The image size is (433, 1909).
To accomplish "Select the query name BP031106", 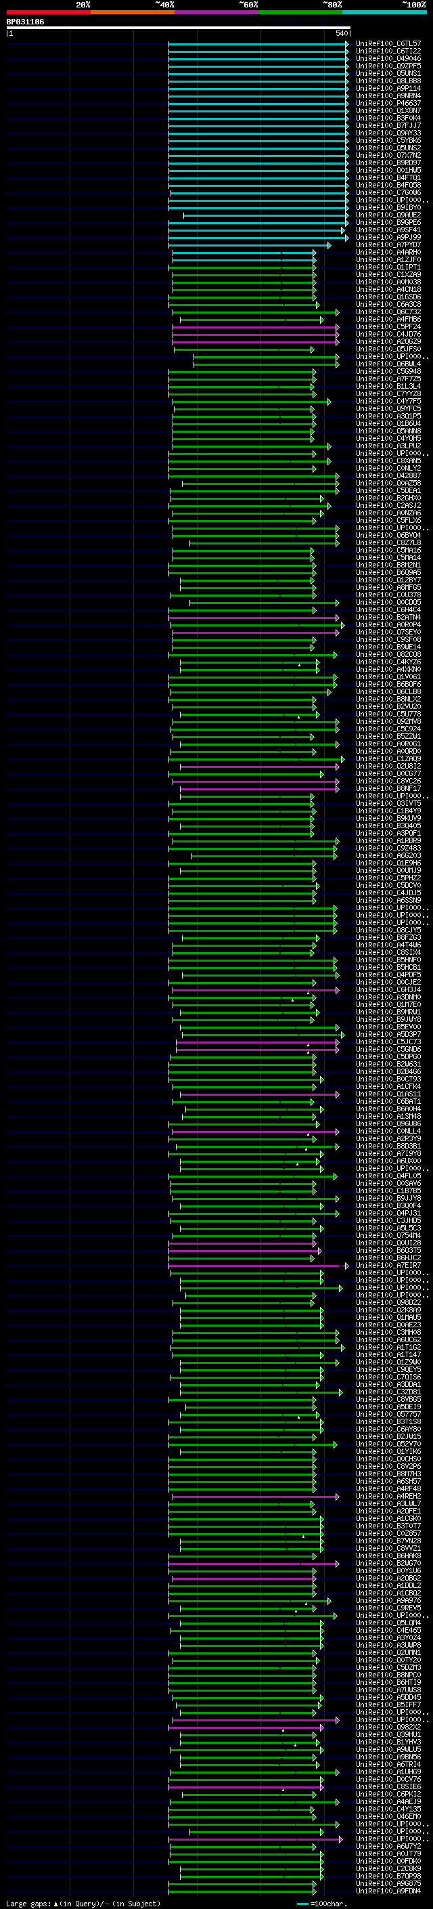I will pos(25,22).
